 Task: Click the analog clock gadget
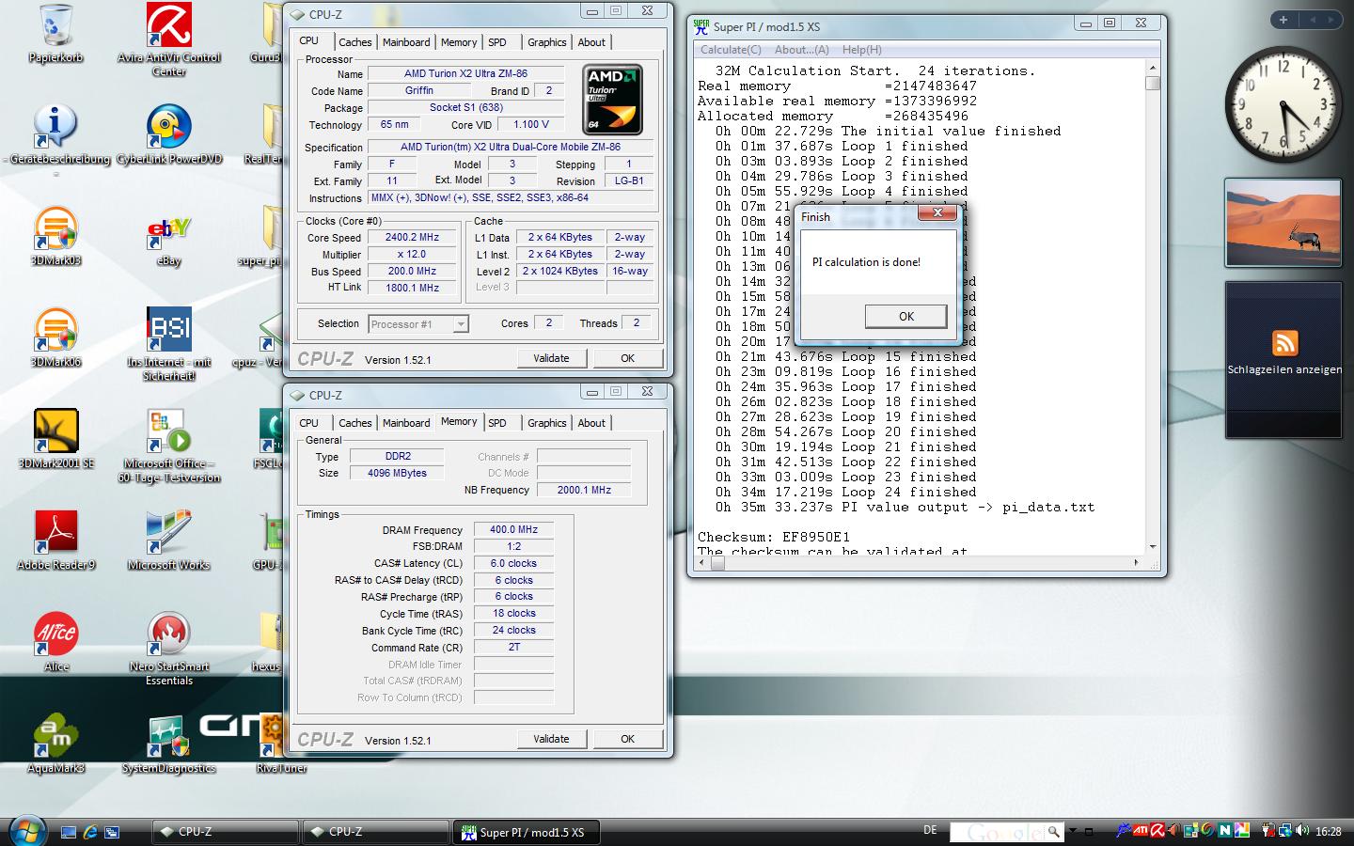click(1283, 104)
